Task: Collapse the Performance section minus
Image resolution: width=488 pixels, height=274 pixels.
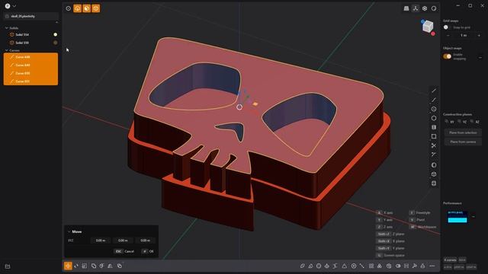Action: click(473, 216)
